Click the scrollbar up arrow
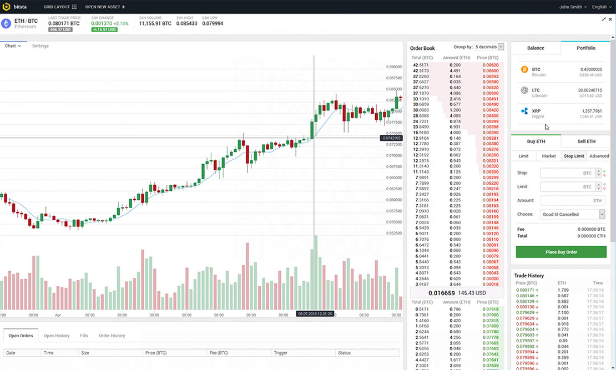Image resolution: width=616 pixels, height=370 pixels. tap(613, 37)
